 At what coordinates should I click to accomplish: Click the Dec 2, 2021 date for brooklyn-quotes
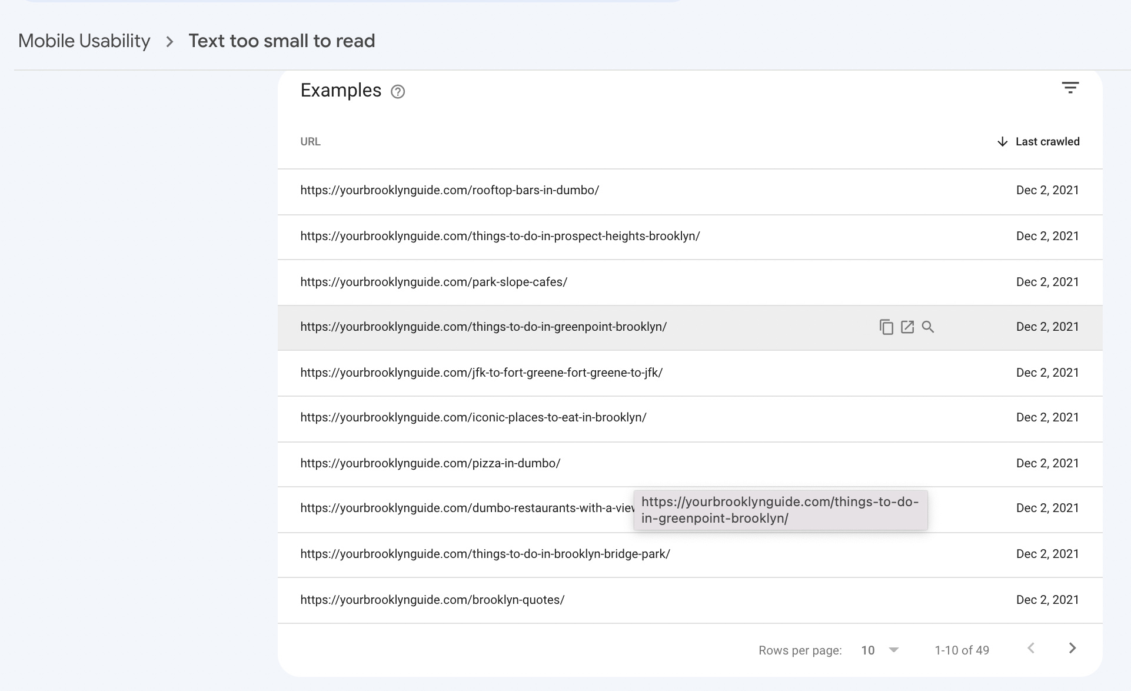[1047, 600]
